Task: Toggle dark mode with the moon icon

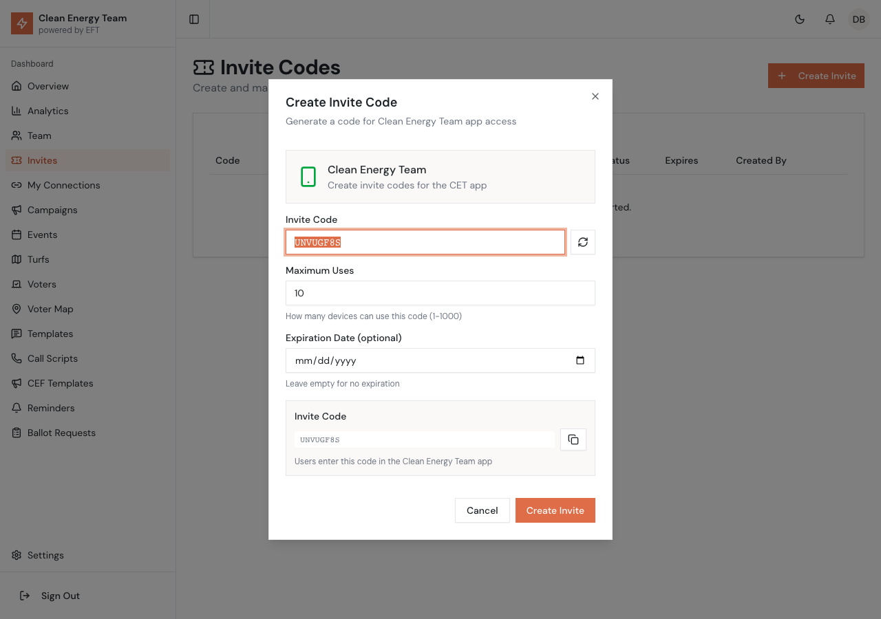Action: [800, 19]
